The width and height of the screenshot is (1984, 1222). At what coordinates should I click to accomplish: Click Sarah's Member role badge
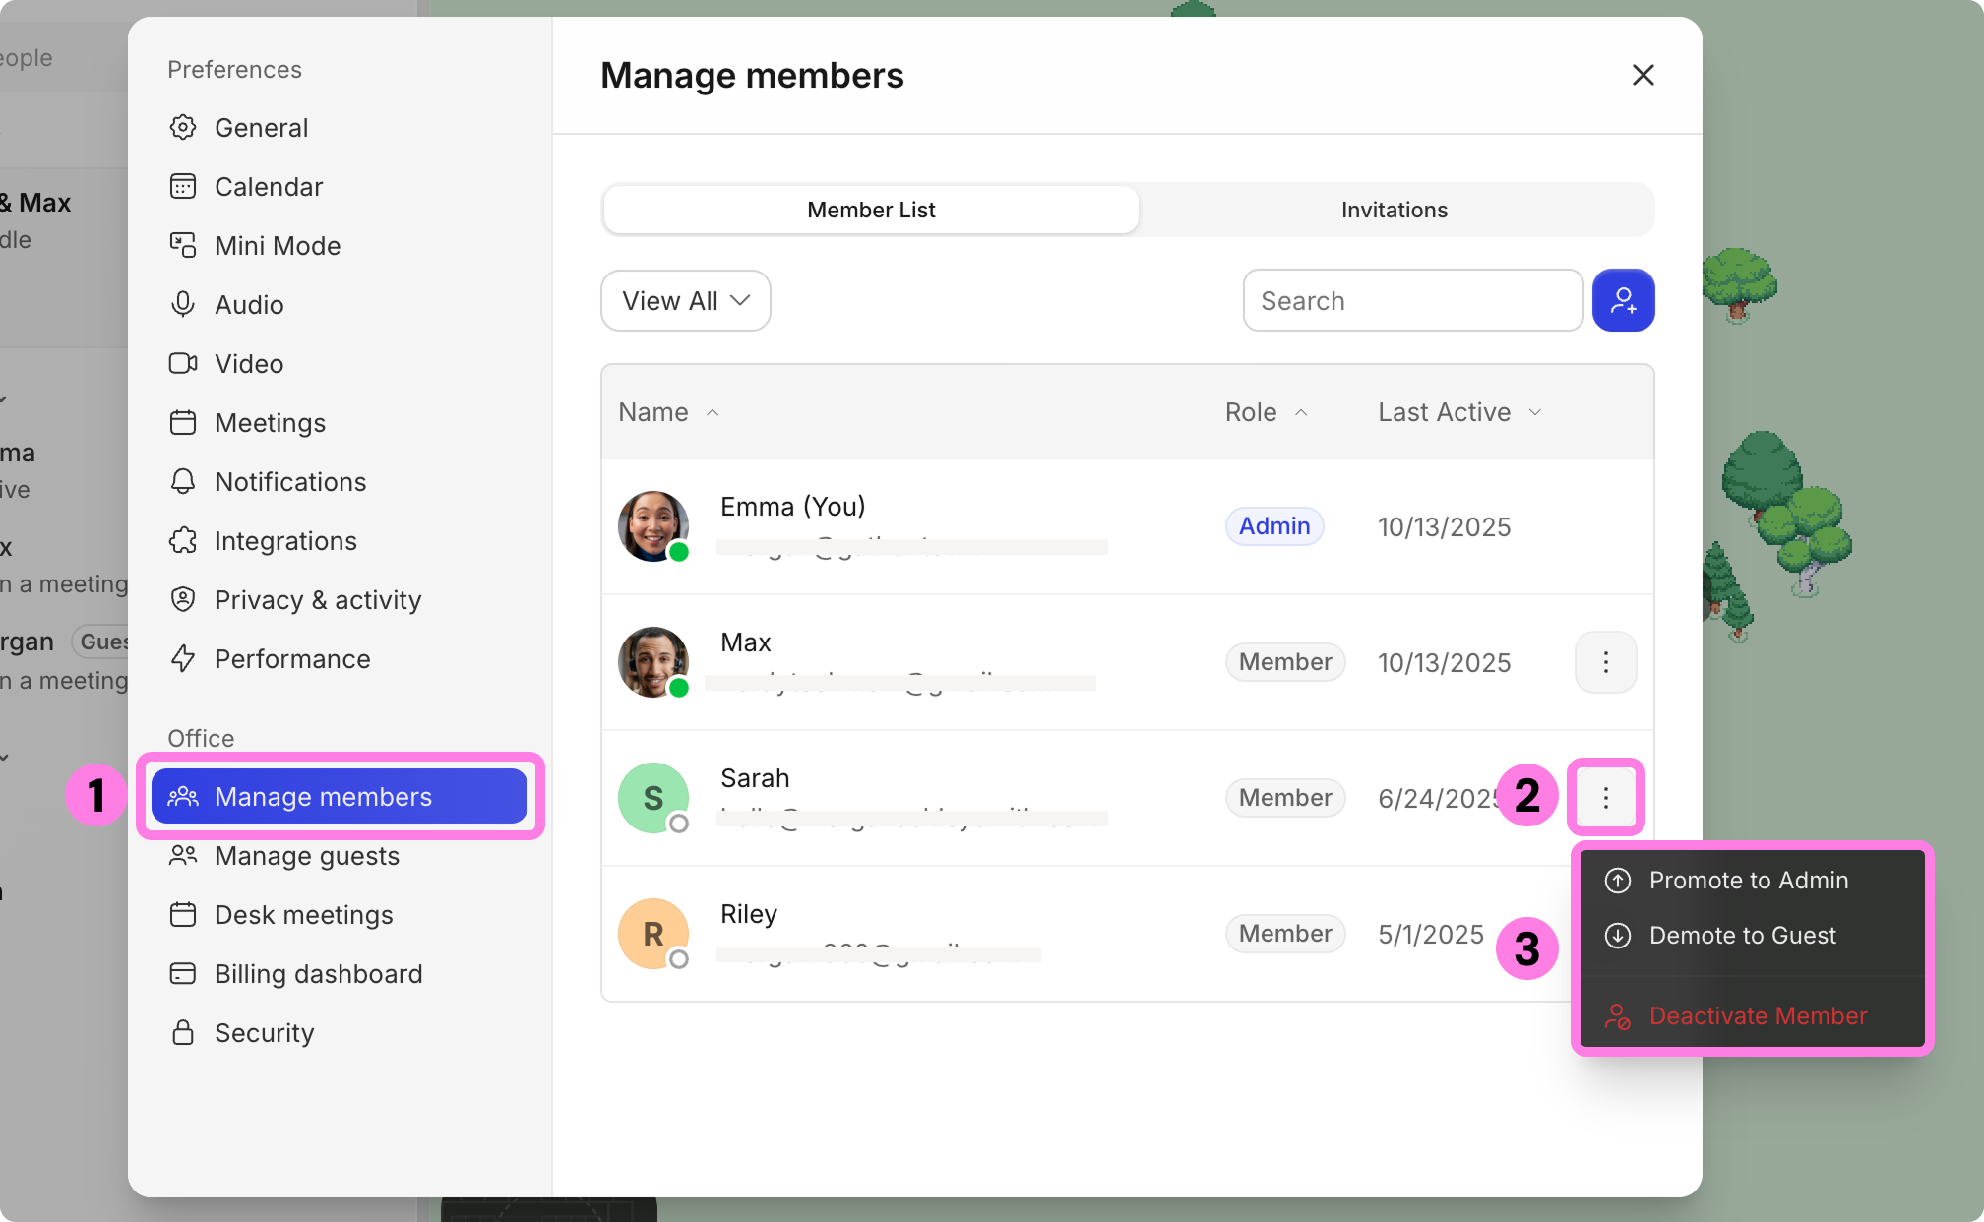click(x=1285, y=798)
